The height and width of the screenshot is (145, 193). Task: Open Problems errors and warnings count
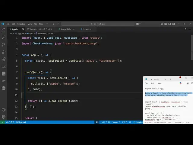point(10,122)
